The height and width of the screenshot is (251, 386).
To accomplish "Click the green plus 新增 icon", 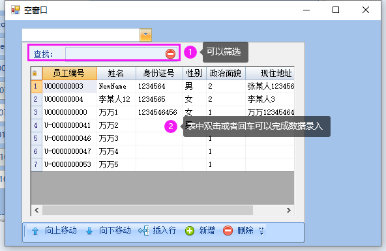I will (x=190, y=231).
